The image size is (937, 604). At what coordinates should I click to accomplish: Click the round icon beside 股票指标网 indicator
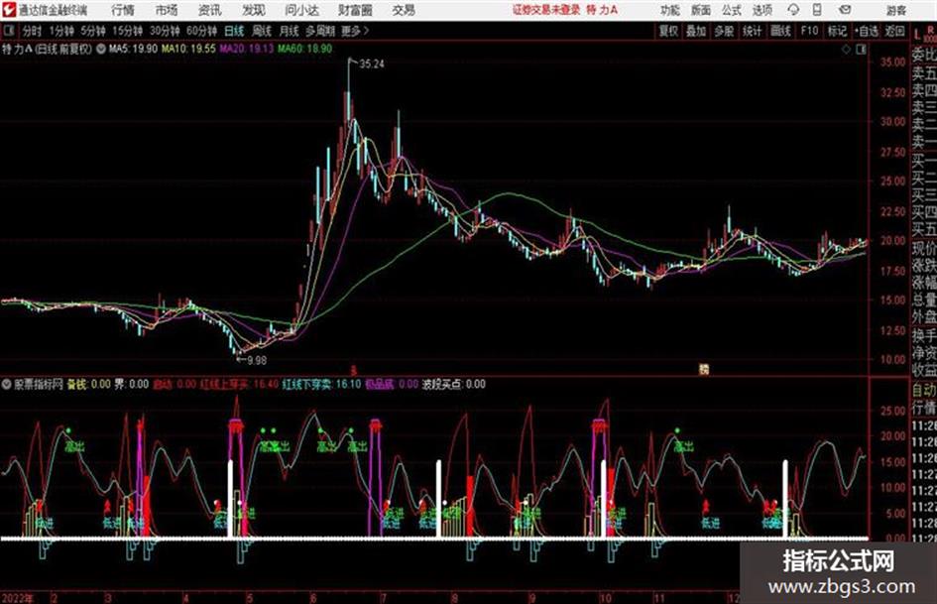(x=7, y=384)
